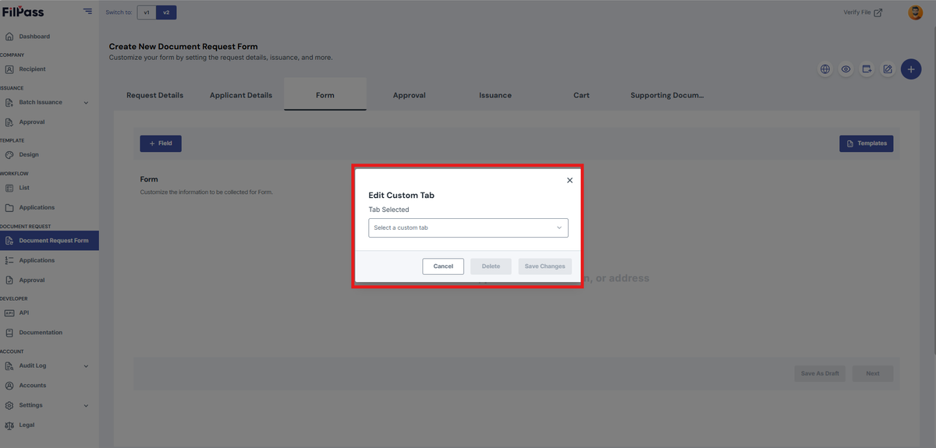Click Cancel in the dialog
Screen dimensions: 936x448
(x=443, y=266)
